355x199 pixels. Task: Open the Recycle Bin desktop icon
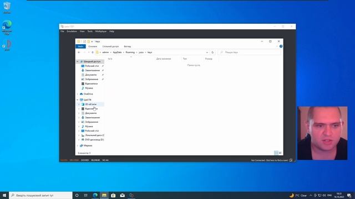coord(7,7)
